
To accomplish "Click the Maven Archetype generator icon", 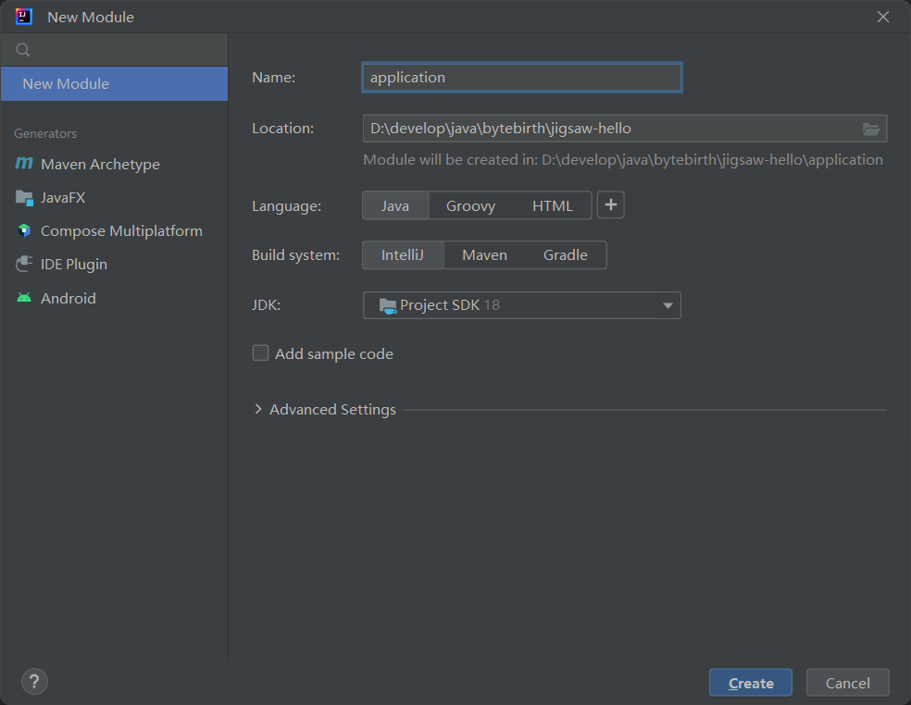I will (x=24, y=164).
